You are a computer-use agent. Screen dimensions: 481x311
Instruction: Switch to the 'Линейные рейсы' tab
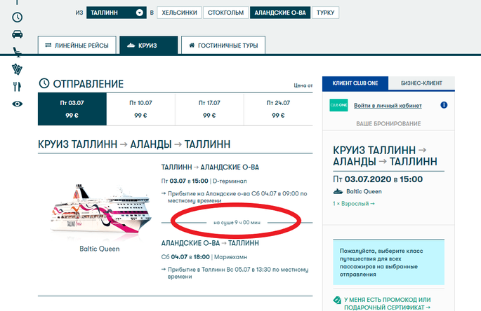click(x=77, y=46)
